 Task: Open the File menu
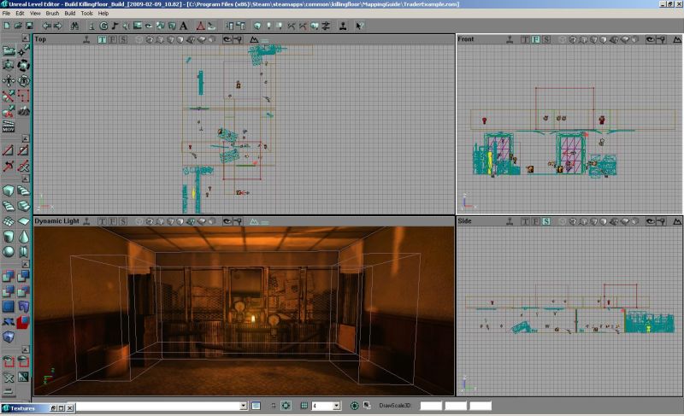pyautogui.click(x=6, y=14)
